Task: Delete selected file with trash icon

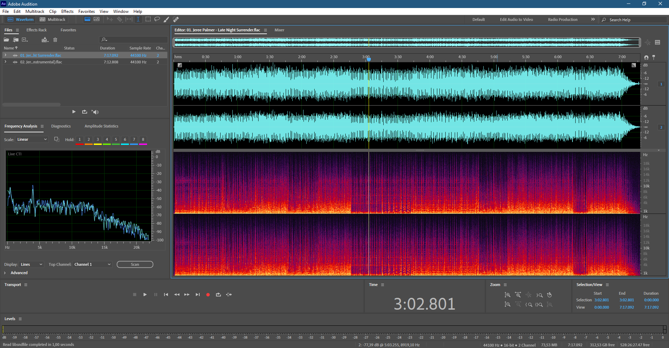Action: (55, 40)
